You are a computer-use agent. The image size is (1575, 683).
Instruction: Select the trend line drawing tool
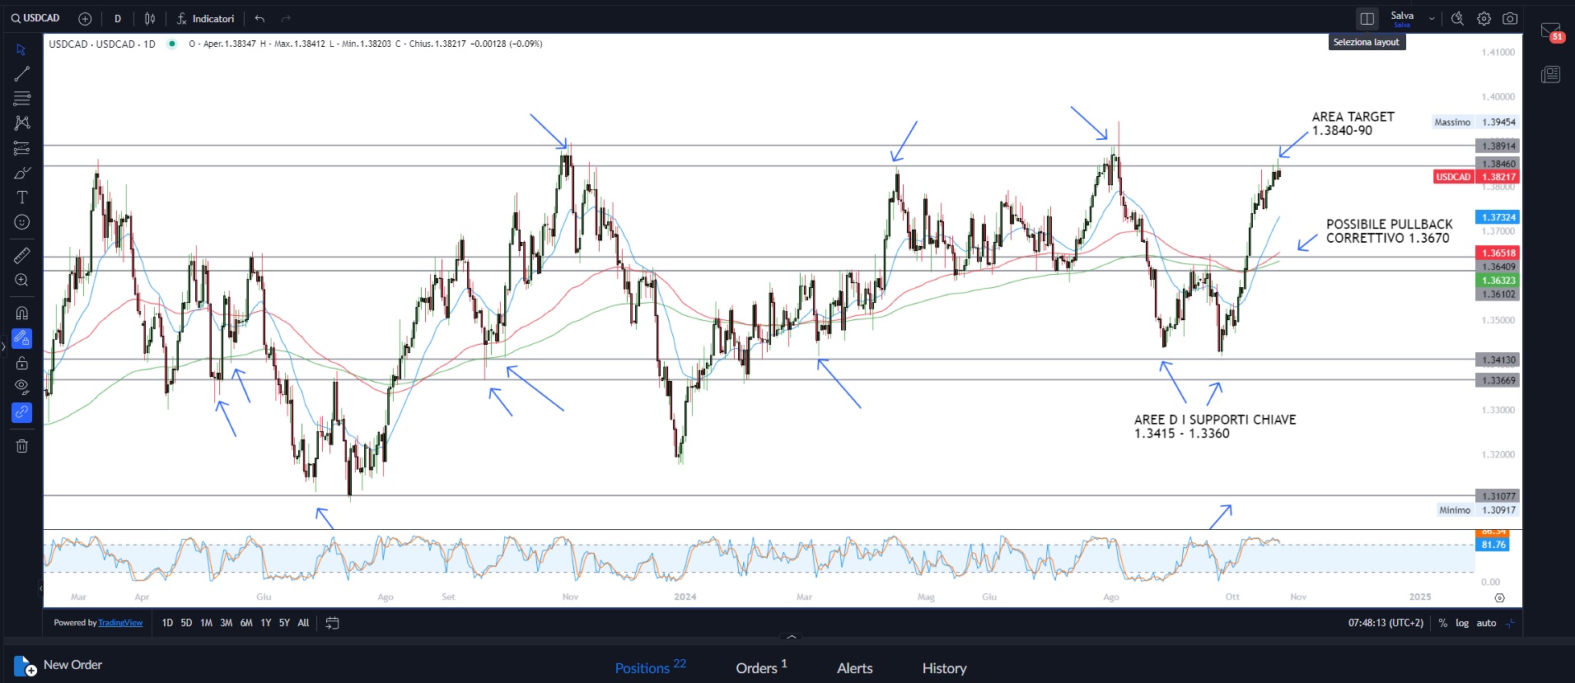(22, 74)
